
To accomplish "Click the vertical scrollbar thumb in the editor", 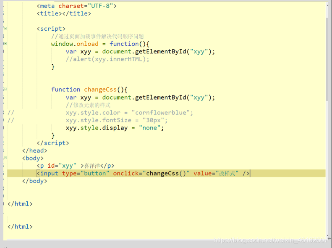I will (x=327, y=59).
